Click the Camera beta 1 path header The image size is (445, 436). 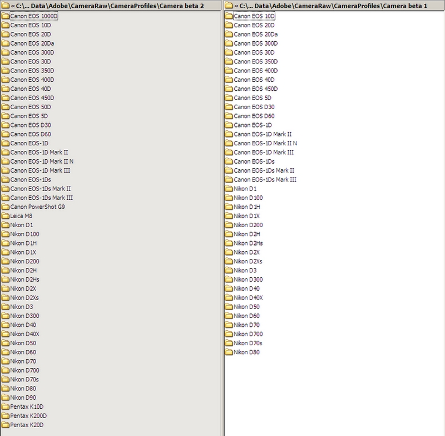coord(334,6)
